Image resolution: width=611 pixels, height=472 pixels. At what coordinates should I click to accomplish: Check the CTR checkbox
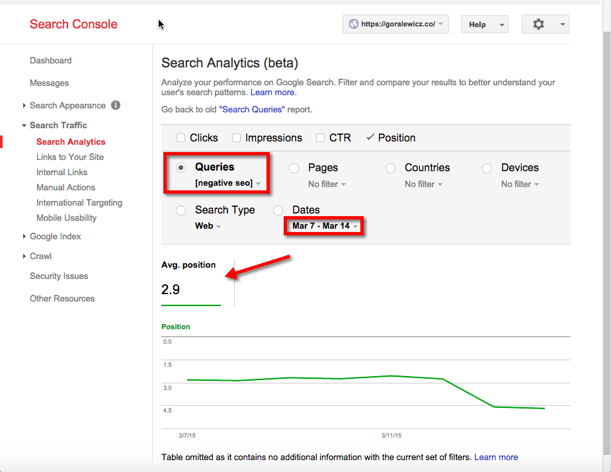[x=320, y=138]
